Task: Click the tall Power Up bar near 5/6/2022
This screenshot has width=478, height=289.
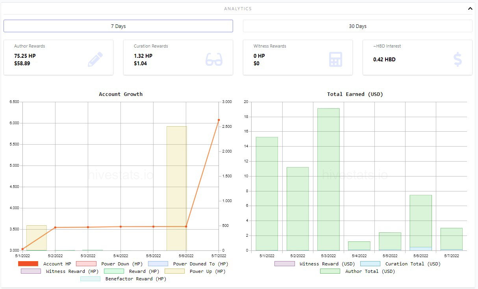Action: (176, 188)
